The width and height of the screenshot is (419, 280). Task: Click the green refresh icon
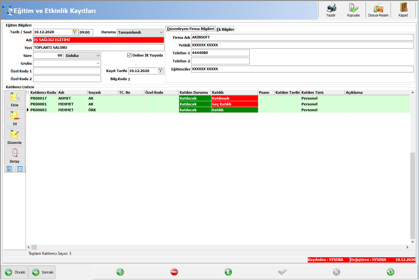coord(391,272)
